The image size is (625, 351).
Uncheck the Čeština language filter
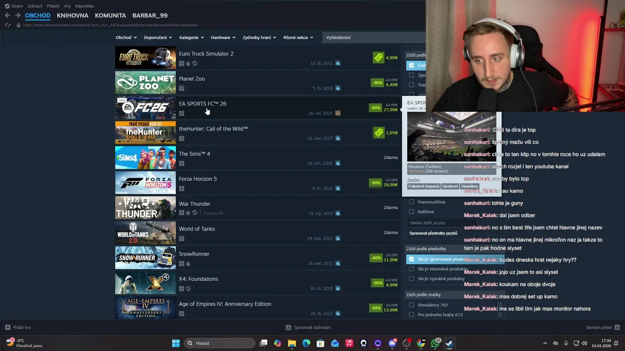[x=411, y=65]
